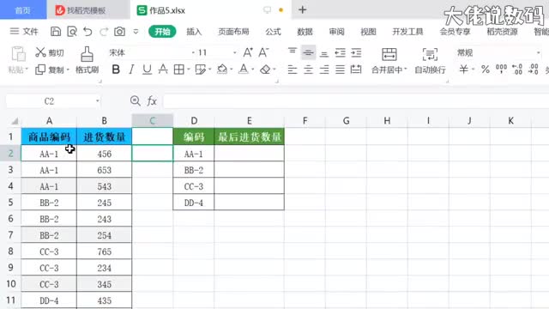Click the decrease indent icon

pyautogui.click(x=340, y=52)
